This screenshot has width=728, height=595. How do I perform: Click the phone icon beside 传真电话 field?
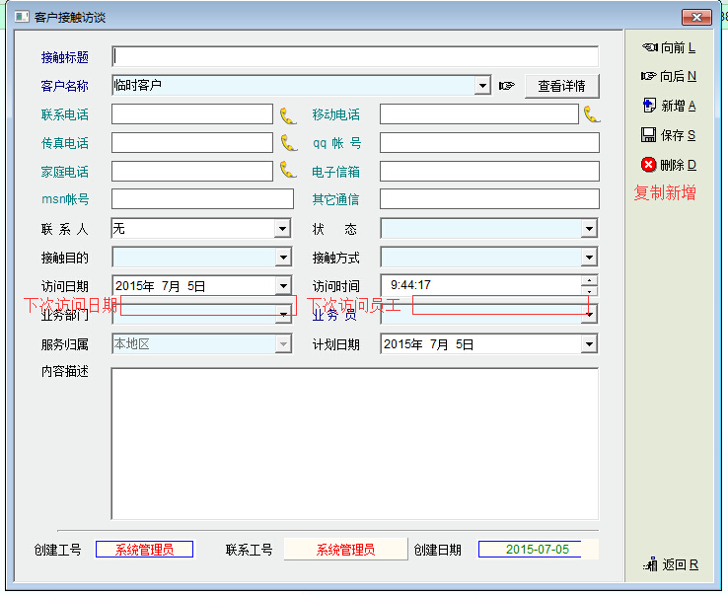[x=288, y=143]
